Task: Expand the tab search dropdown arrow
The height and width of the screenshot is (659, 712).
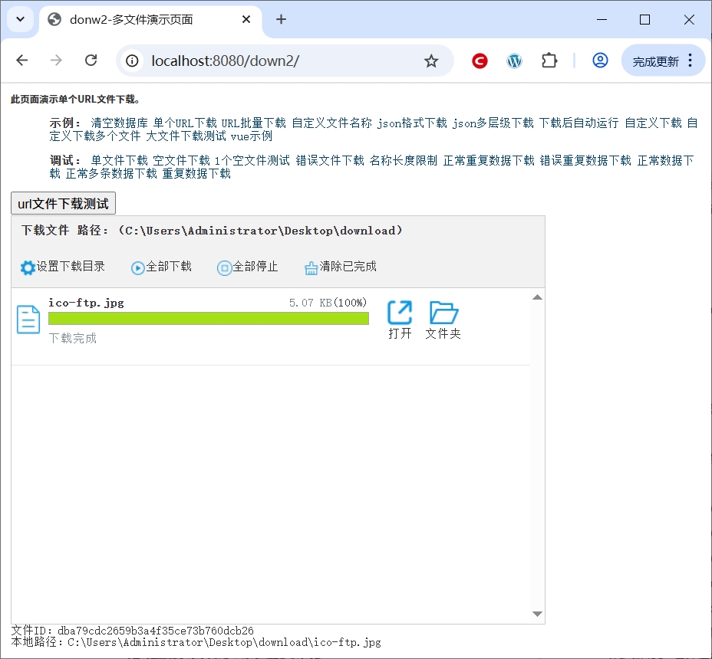Action: (20, 20)
